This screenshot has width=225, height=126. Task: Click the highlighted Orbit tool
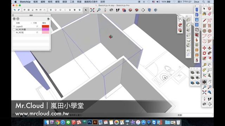(x=204, y=82)
